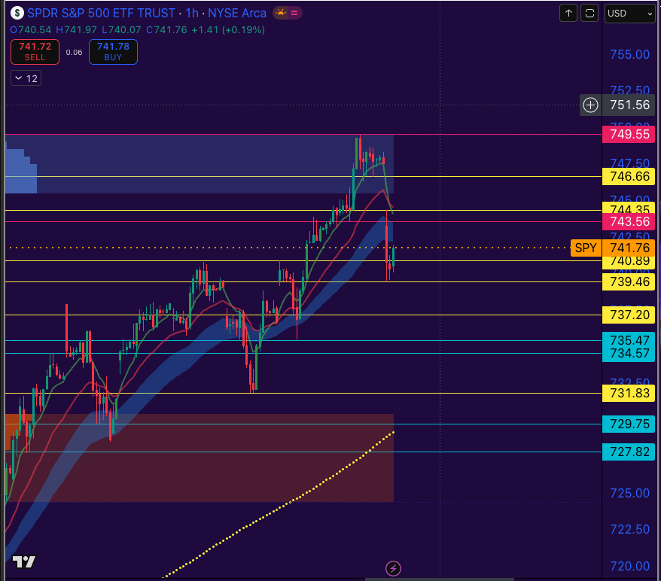Click the 741.72 SELL button
Screen dimensions: 661x581
click(35, 52)
